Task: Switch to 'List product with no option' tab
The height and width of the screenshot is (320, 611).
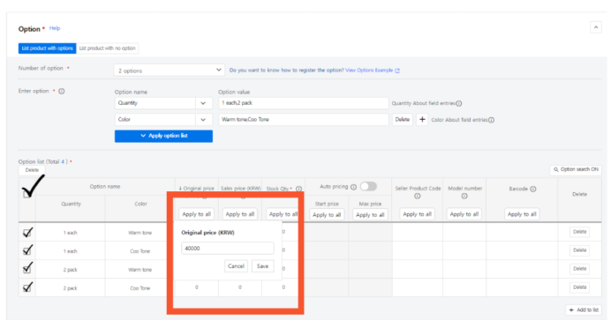Action: (x=107, y=48)
